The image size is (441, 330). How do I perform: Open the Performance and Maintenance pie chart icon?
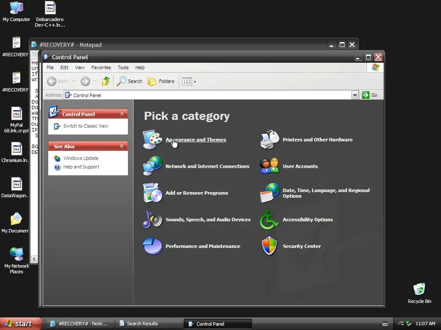[x=152, y=246]
